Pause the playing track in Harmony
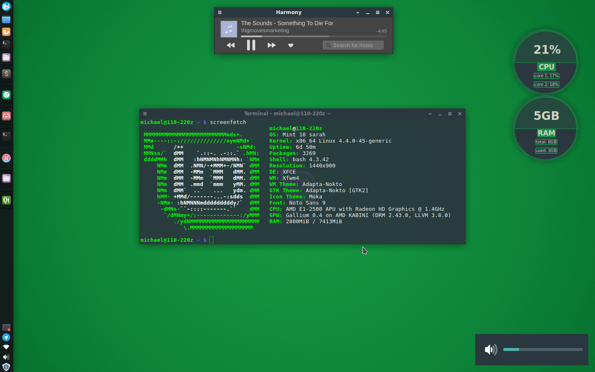The height and width of the screenshot is (372, 595). click(251, 45)
